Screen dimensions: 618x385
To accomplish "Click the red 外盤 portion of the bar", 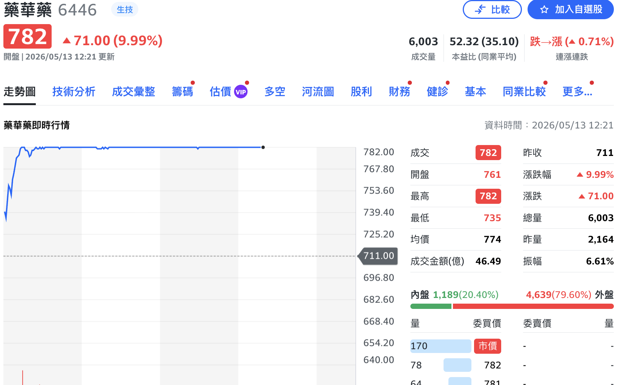I will (x=533, y=306).
